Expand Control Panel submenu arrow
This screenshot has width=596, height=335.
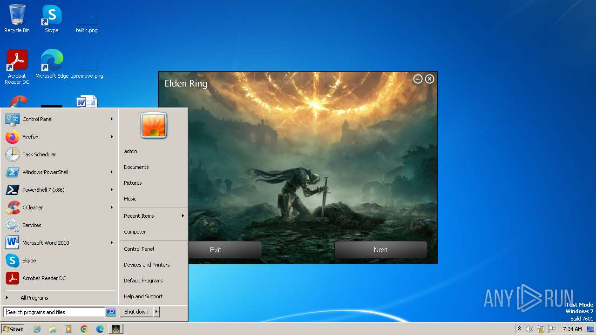(x=112, y=119)
